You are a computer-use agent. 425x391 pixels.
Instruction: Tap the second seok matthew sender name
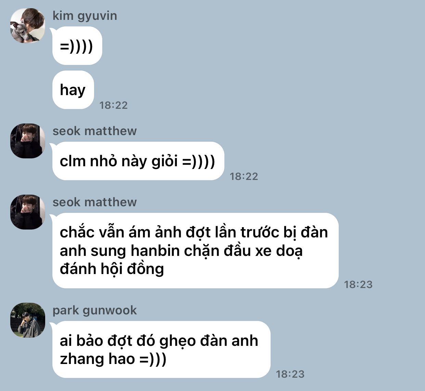95,202
